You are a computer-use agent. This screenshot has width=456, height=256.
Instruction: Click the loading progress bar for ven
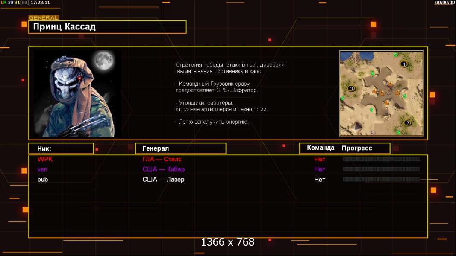tap(382, 169)
